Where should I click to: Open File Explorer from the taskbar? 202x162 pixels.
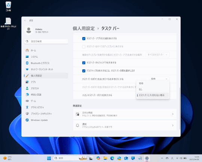(x=105, y=158)
